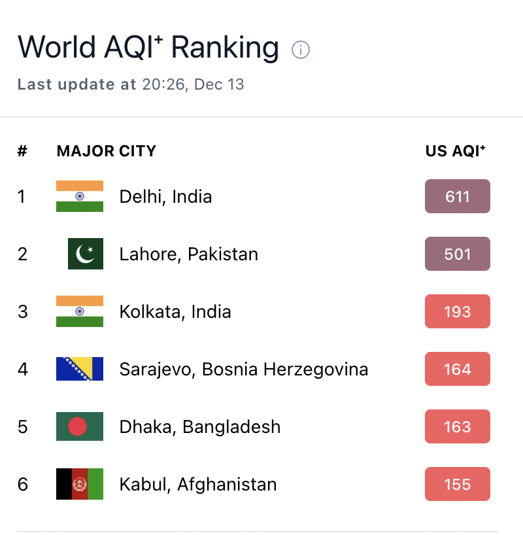Open the Lahore, Pakistan city link
523x535 pixels.
click(189, 254)
